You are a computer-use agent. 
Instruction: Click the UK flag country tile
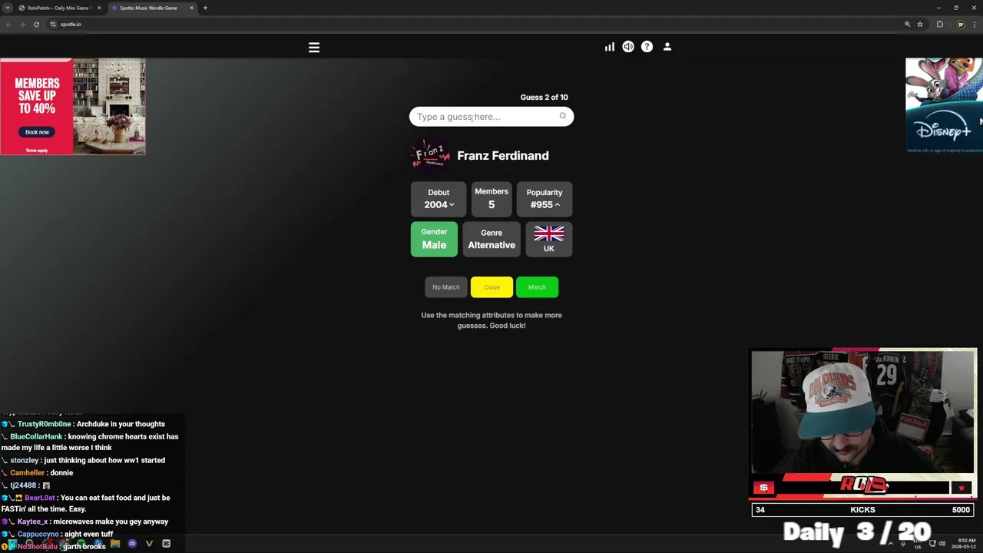(x=549, y=239)
